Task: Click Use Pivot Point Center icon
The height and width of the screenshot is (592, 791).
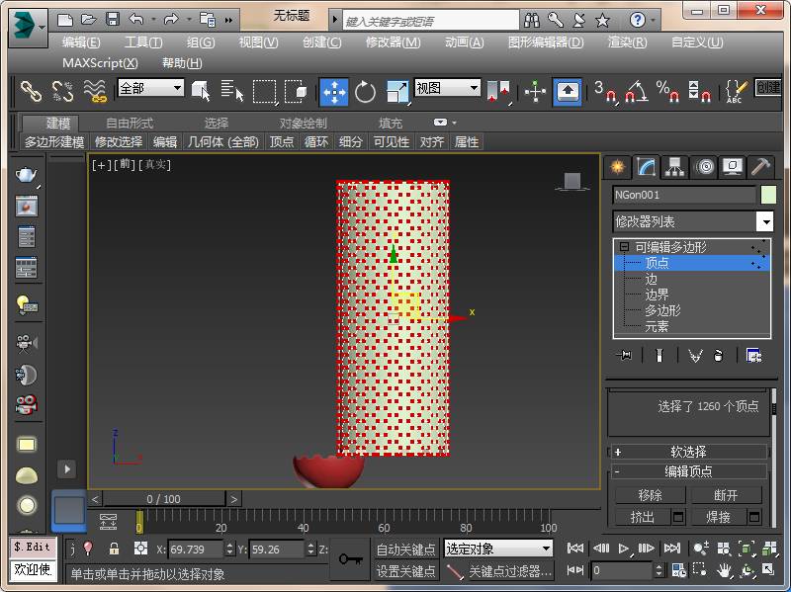Action: [x=499, y=92]
